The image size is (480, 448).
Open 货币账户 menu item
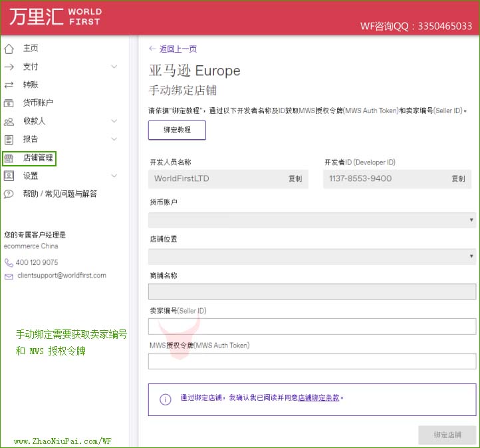pos(38,103)
